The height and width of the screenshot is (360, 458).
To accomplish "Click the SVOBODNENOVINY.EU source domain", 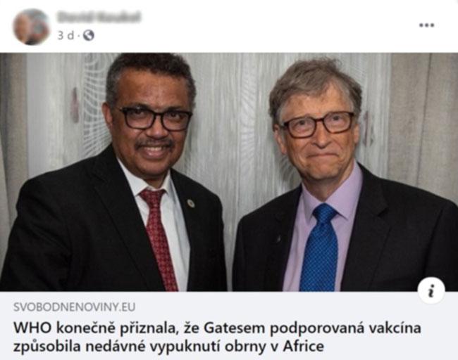I will [x=74, y=307].
